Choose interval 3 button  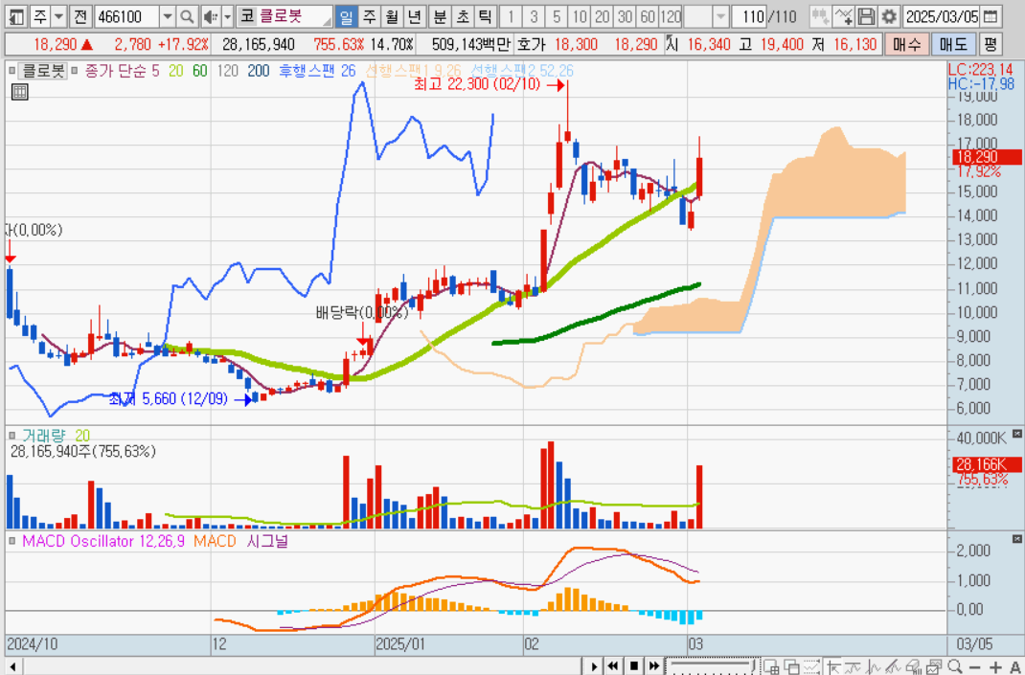pos(535,16)
